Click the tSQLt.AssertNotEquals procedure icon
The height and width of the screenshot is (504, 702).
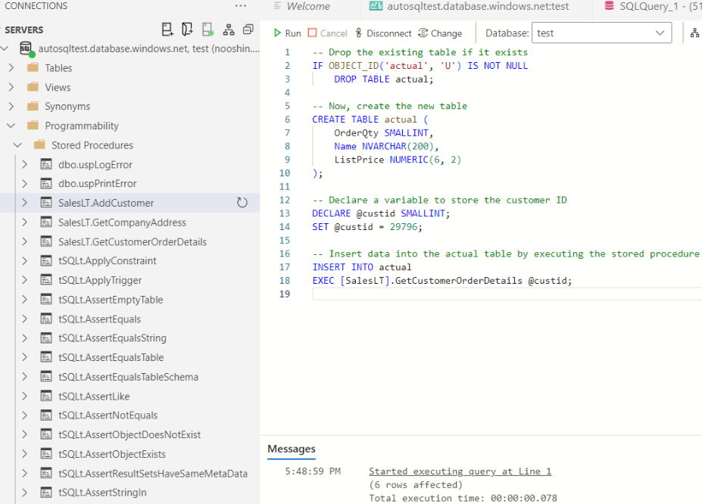(x=46, y=415)
